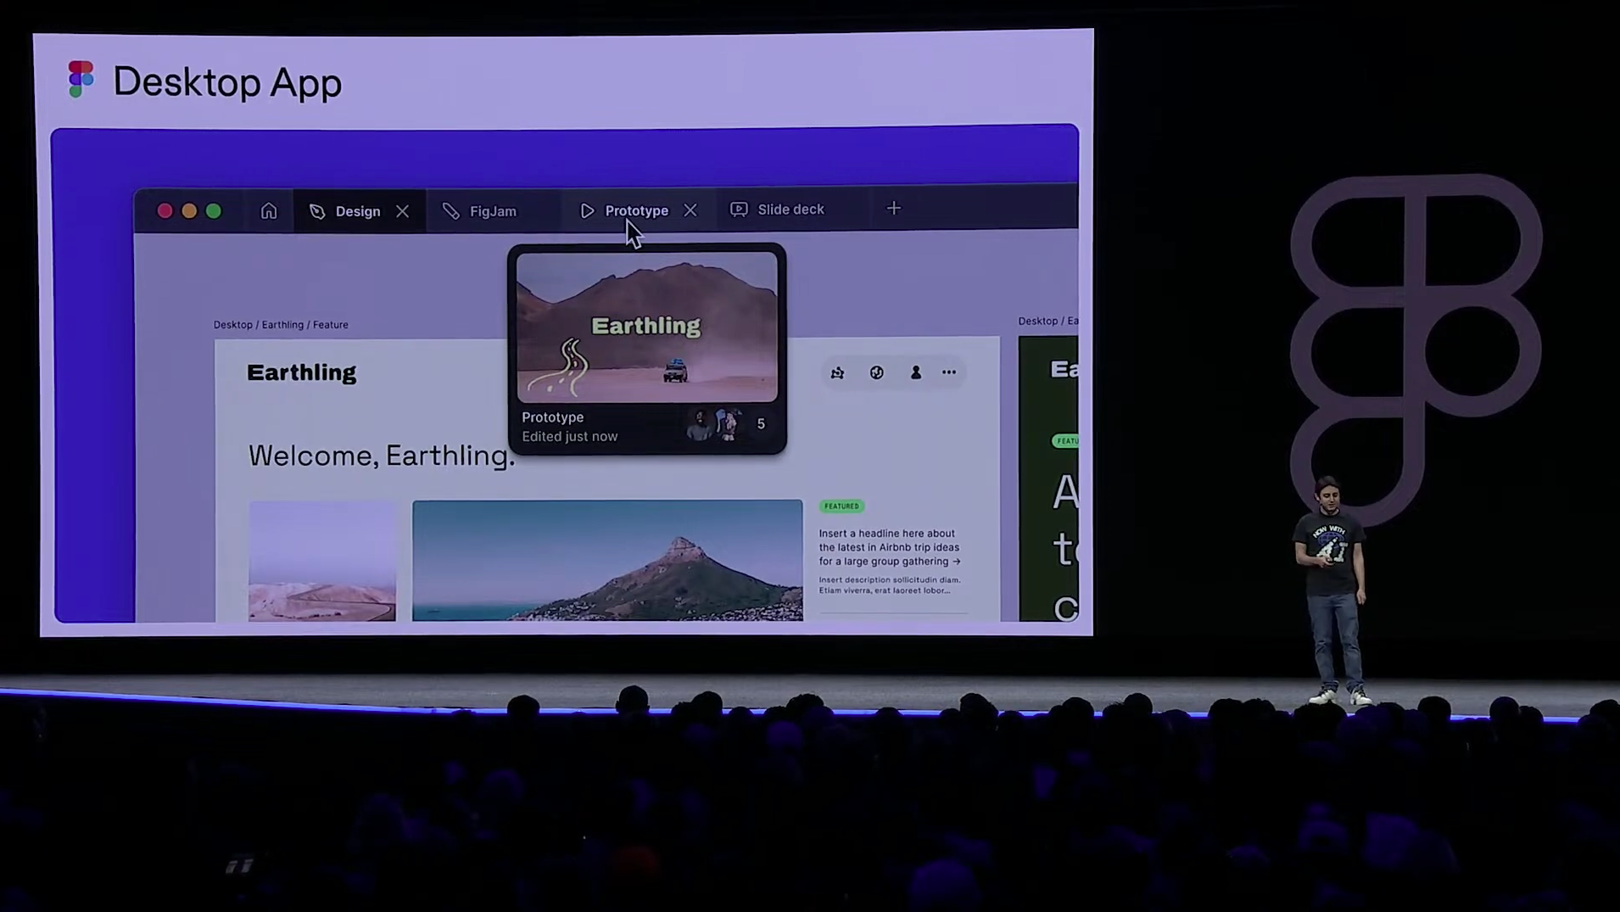Close the Prototype tab

click(690, 210)
